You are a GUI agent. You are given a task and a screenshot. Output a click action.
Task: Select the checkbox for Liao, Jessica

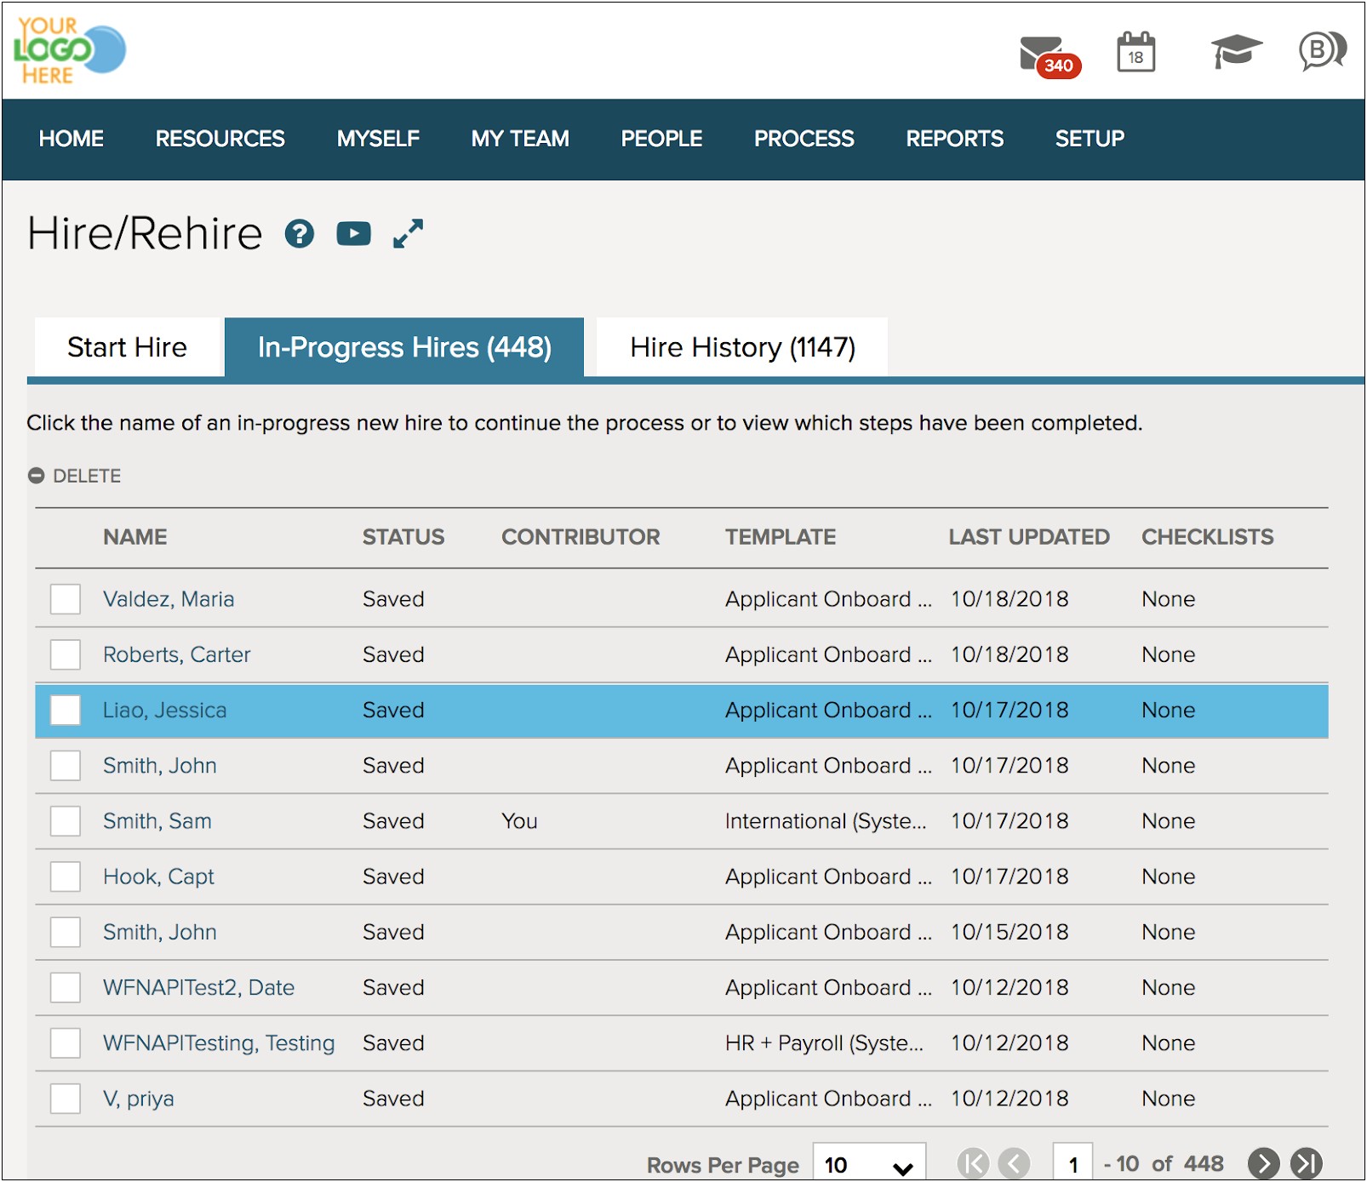(66, 710)
